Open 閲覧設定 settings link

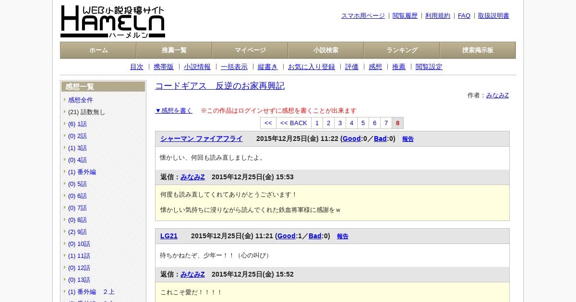(x=429, y=67)
